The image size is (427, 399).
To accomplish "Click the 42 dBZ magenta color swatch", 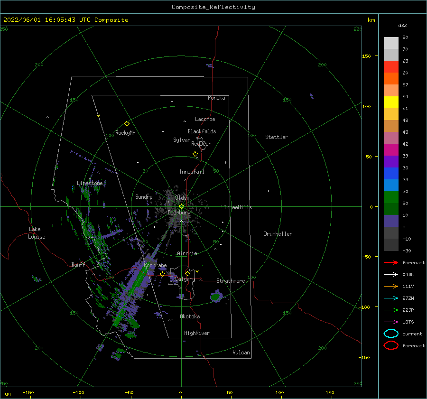I will click(391, 149).
